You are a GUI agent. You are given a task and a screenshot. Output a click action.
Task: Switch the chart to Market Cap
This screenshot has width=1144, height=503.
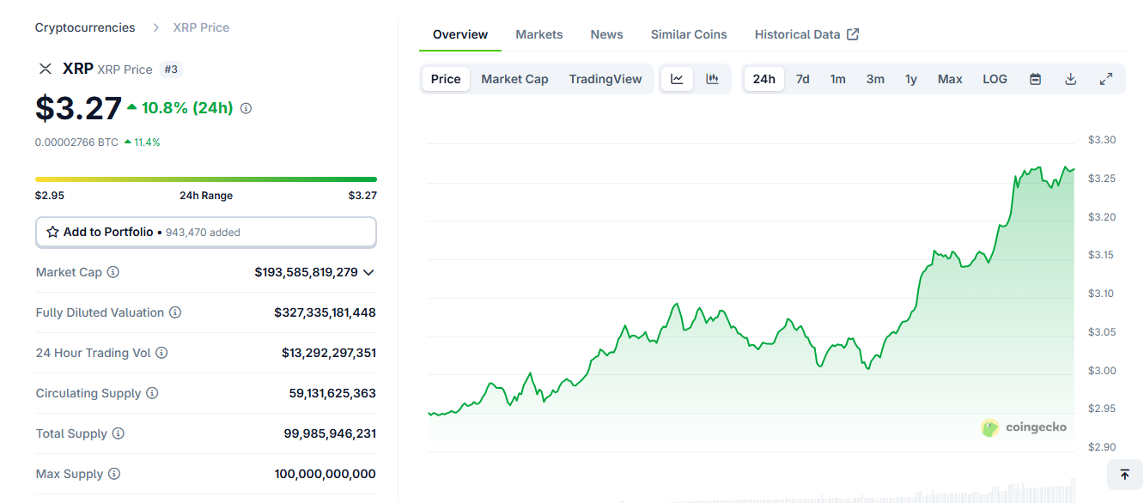click(x=514, y=79)
